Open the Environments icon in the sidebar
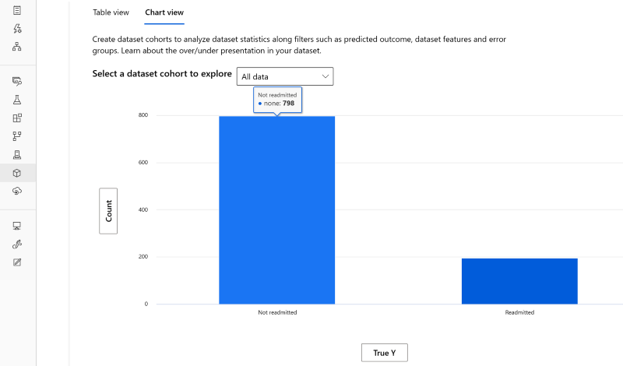623x366 pixels. [16, 155]
